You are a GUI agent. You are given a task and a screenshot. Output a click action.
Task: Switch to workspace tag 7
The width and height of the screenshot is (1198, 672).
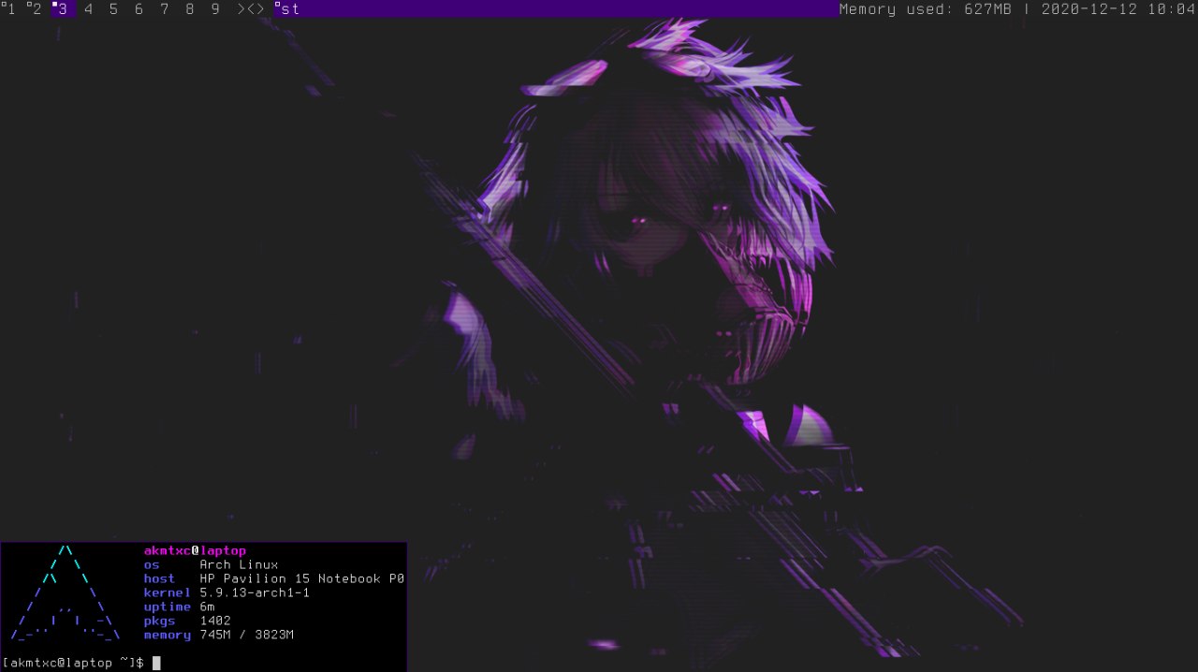pyautogui.click(x=164, y=9)
